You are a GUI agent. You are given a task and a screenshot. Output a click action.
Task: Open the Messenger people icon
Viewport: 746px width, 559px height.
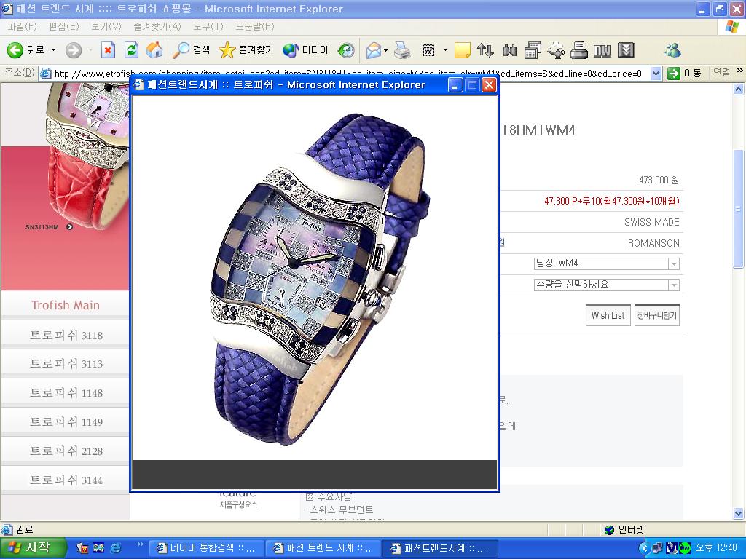(672, 50)
